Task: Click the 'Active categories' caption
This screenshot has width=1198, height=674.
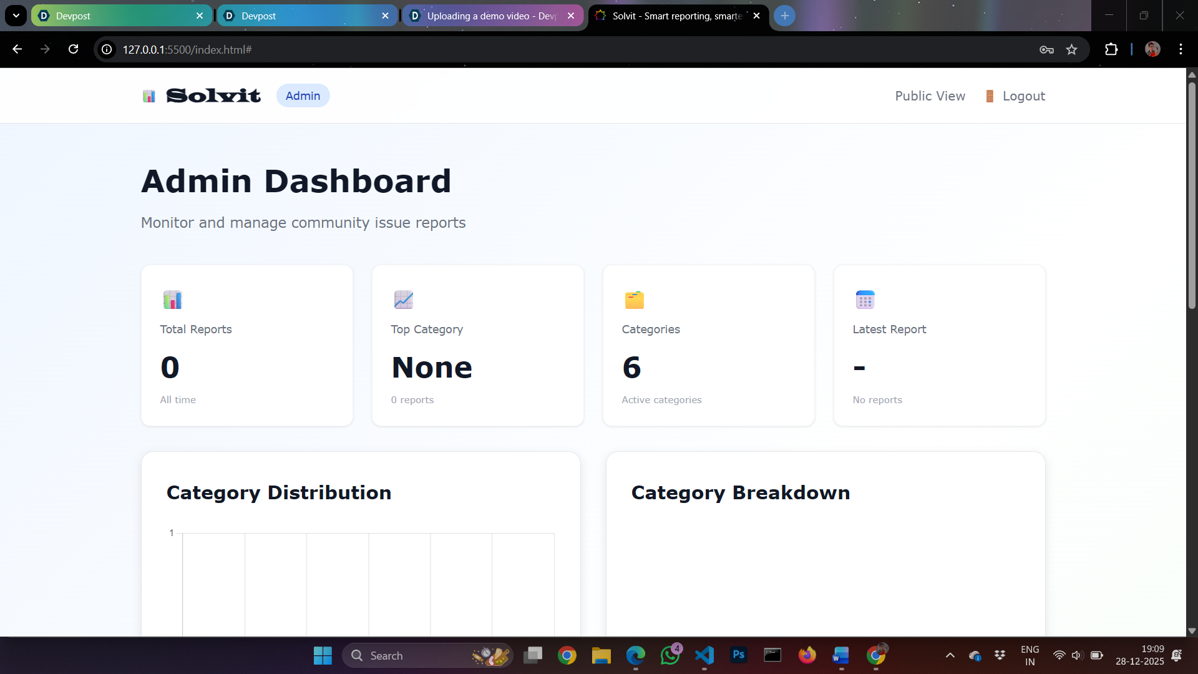Action: click(661, 400)
